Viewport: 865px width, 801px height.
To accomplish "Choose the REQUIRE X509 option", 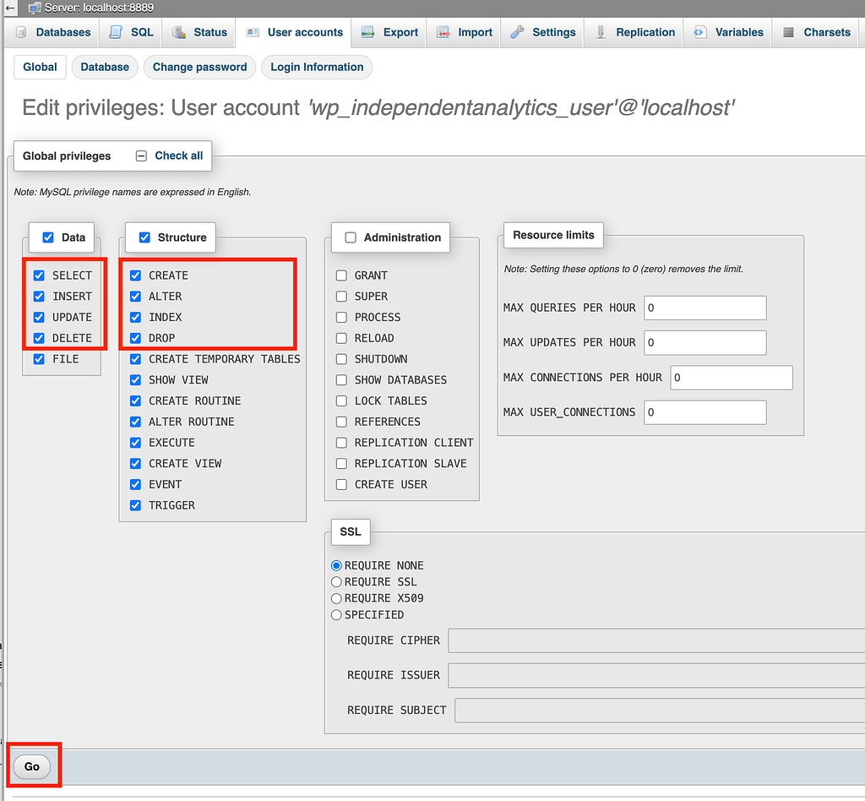I will 336,598.
